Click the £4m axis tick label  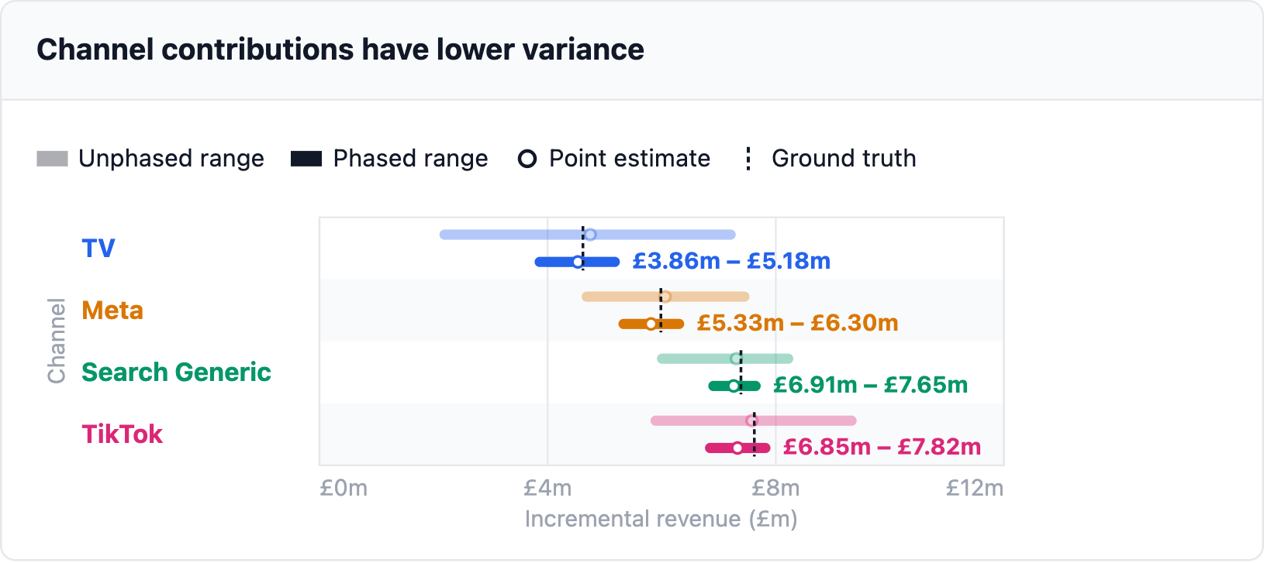click(x=547, y=489)
